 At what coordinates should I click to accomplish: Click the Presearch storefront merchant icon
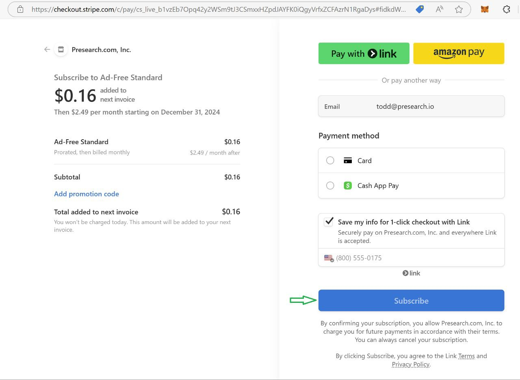click(61, 50)
